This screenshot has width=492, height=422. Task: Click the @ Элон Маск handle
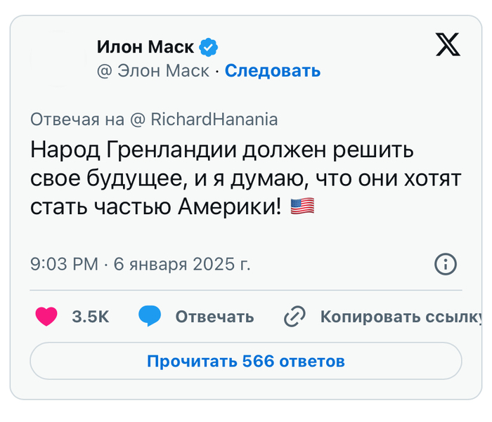(153, 70)
